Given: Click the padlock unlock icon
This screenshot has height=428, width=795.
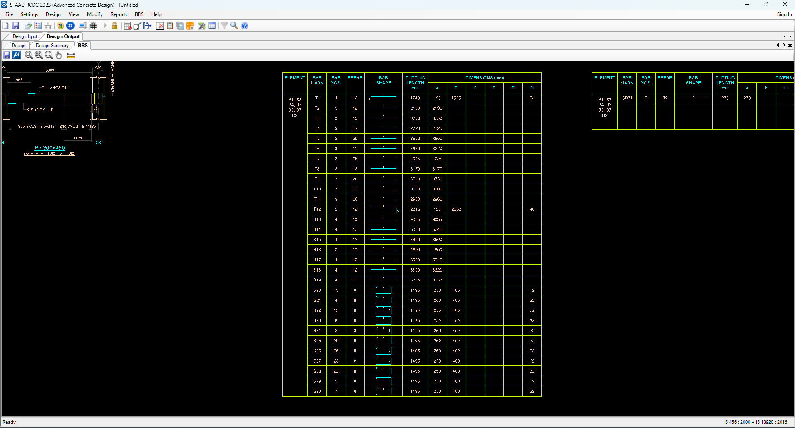Looking at the screenshot, I should click(x=115, y=26).
